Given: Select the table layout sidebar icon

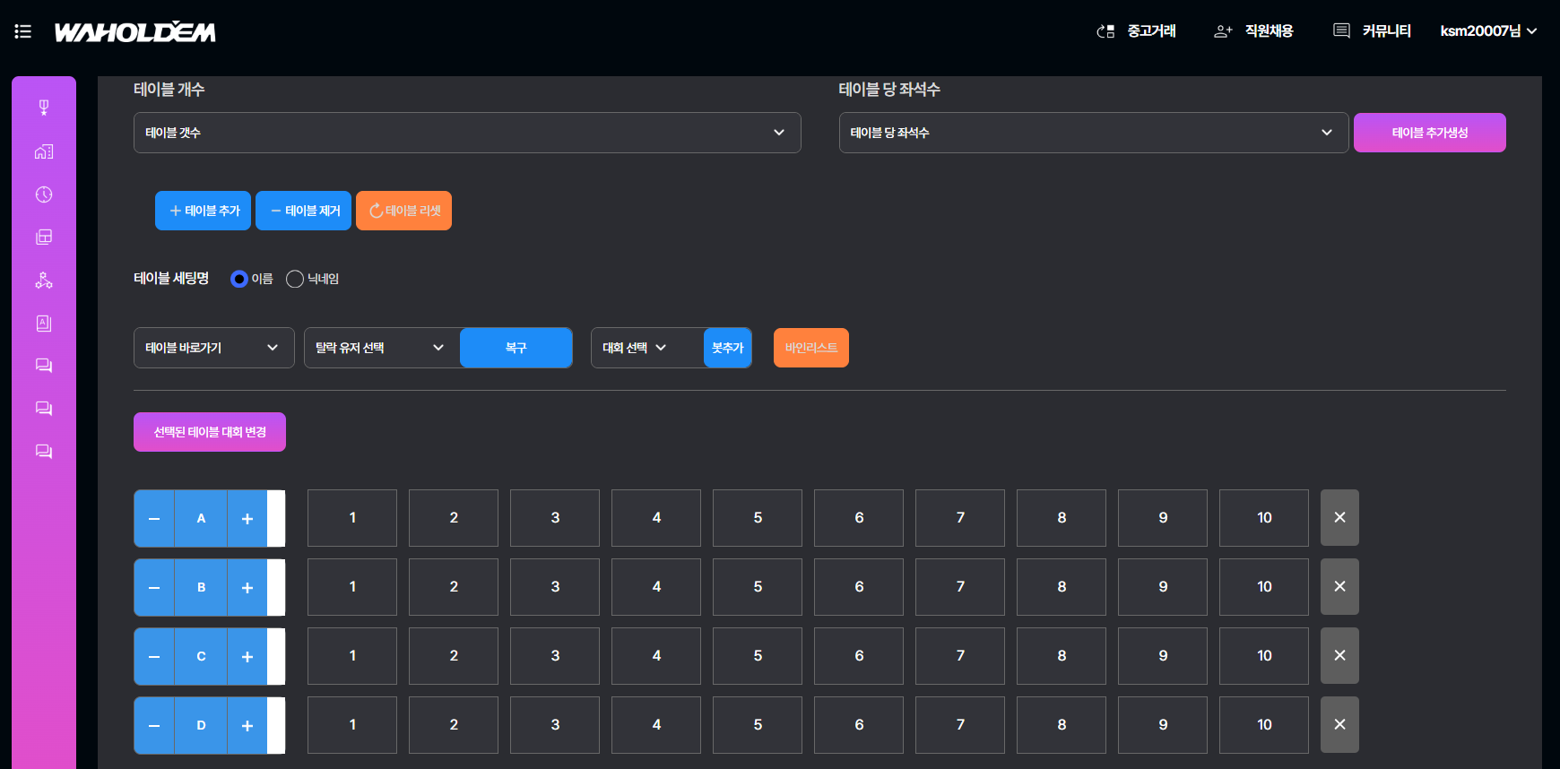Looking at the screenshot, I should tap(43, 237).
